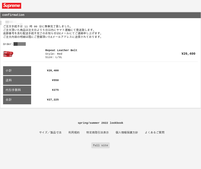
Task: Click the subtotal value ¥26,400
Action: pyautogui.click(x=53, y=71)
